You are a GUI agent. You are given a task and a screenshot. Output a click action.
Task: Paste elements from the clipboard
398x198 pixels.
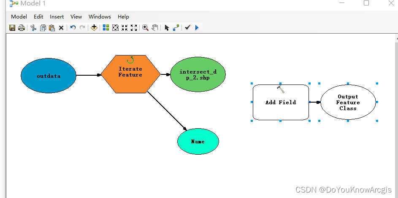pyautogui.click(x=52, y=28)
